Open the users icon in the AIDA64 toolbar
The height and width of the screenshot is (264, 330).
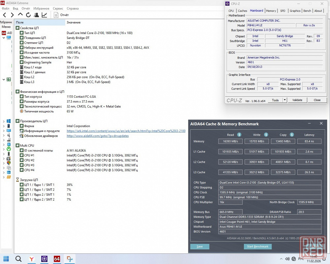36,15
